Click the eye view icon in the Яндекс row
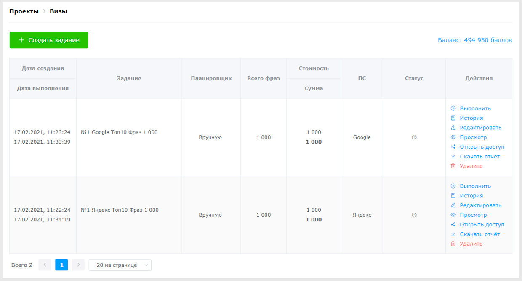The width and height of the screenshot is (522, 281). tap(453, 215)
